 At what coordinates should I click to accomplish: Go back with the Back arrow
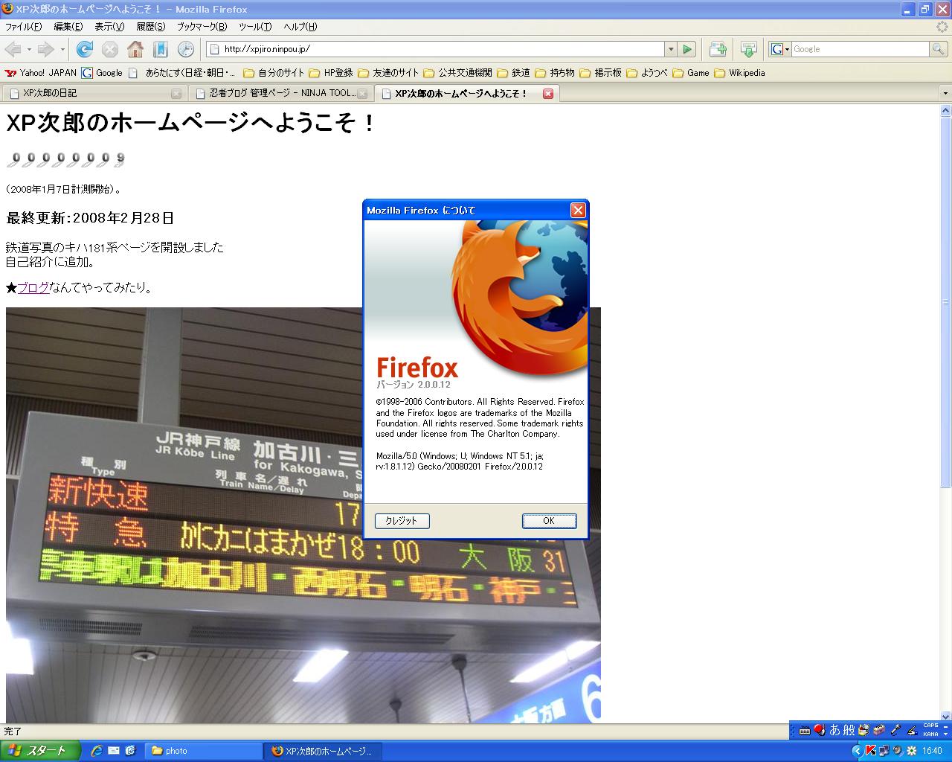(x=13, y=49)
